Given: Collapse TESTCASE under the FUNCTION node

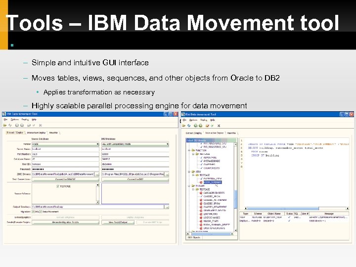Looking at the screenshot, I should coord(193,154).
